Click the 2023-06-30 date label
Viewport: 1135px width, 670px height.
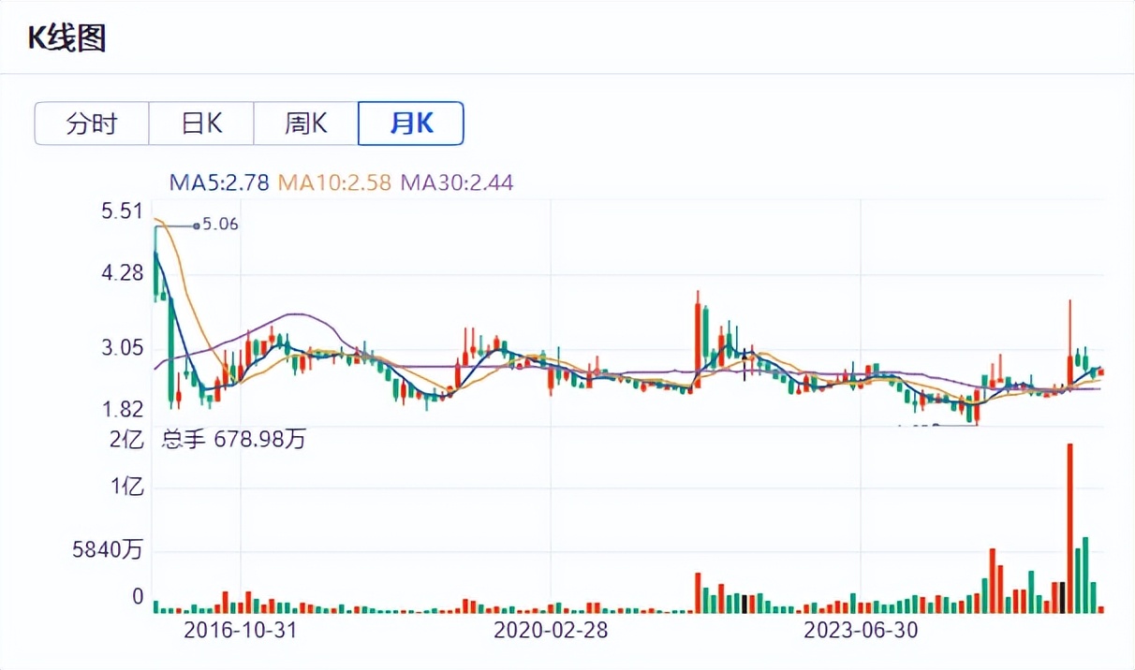(x=861, y=630)
